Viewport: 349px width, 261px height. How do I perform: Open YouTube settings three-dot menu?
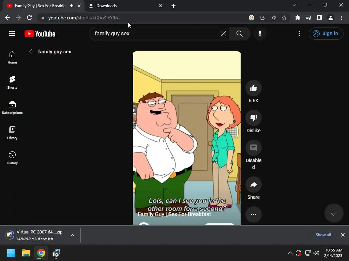point(299,34)
